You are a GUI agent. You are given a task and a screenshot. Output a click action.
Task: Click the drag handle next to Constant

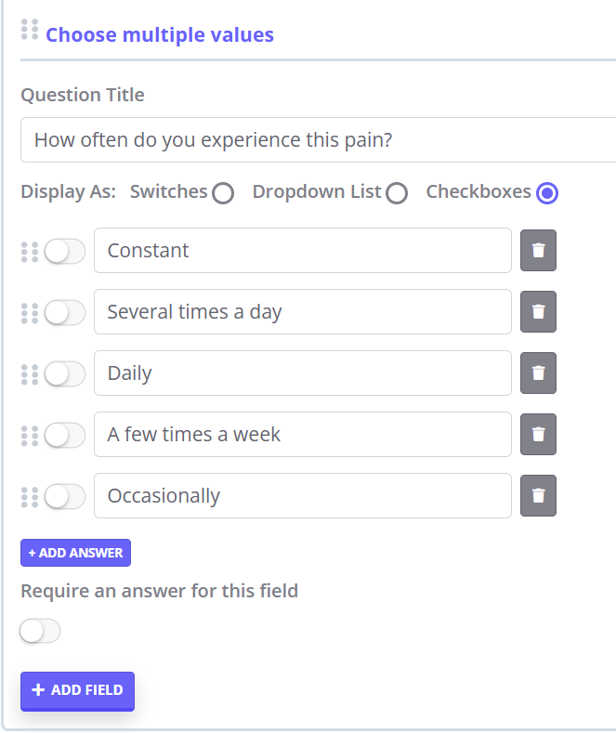(x=30, y=252)
